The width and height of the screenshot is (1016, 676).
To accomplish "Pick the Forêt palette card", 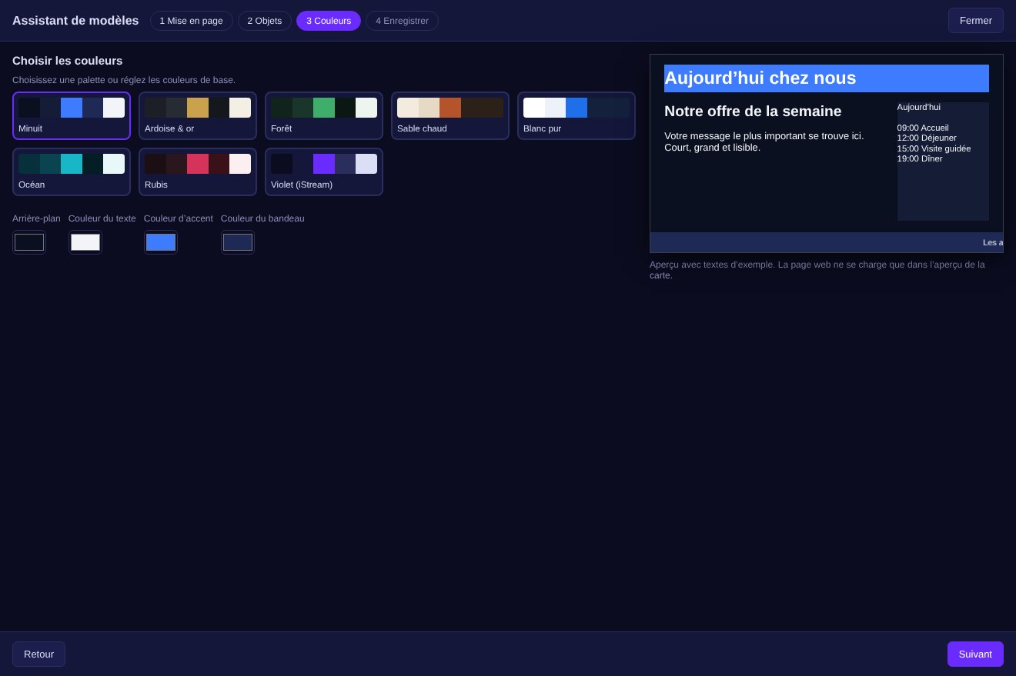I will [324, 115].
